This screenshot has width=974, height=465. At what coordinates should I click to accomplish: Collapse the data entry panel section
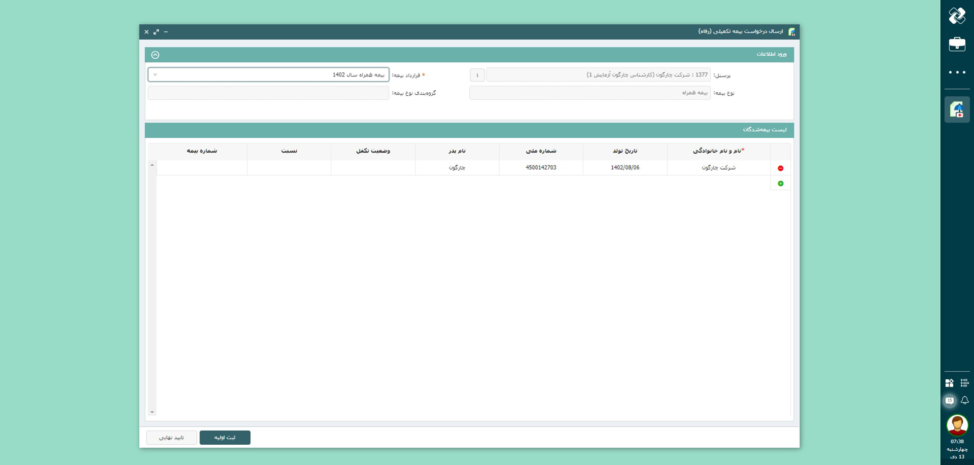click(x=155, y=55)
